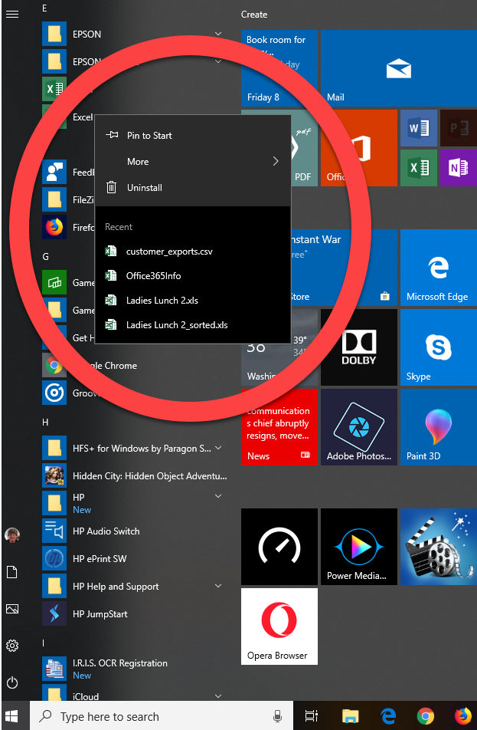Open the hamburger menu in Start
This screenshot has height=730, width=477.
click(12, 14)
